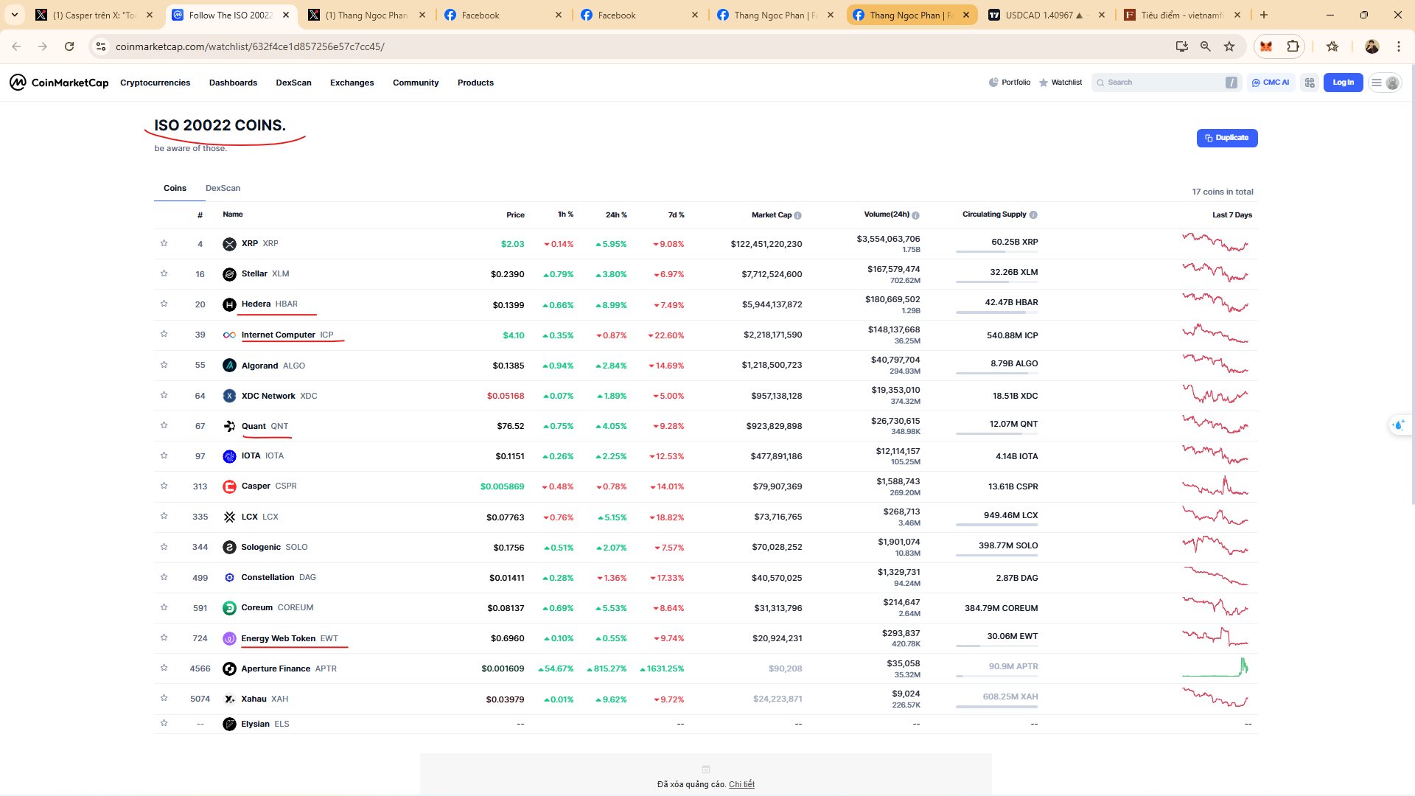Open the MetaMask fox extension
The image size is (1415, 796).
(1266, 46)
